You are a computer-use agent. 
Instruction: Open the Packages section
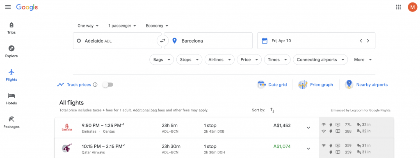click(x=11, y=122)
